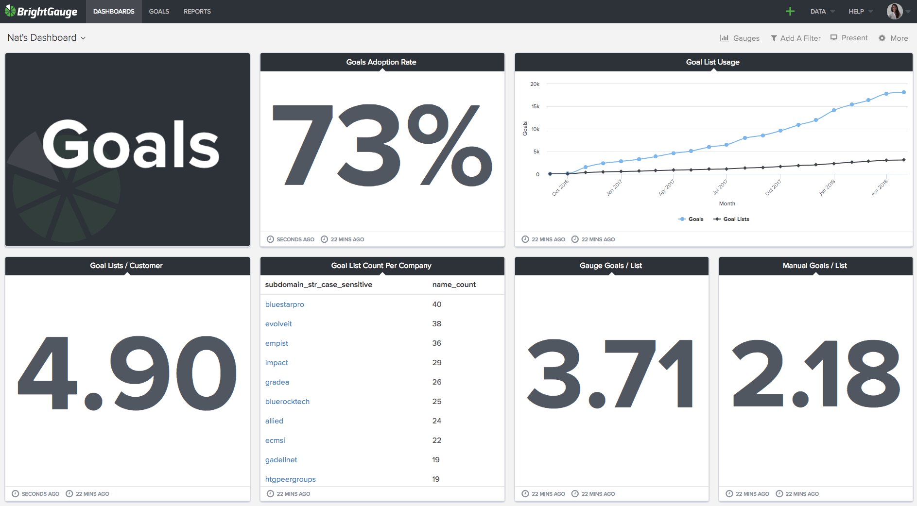Click second clock icon under Goal List Usage
The width and height of the screenshot is (917, 506).
pos(575,239)
